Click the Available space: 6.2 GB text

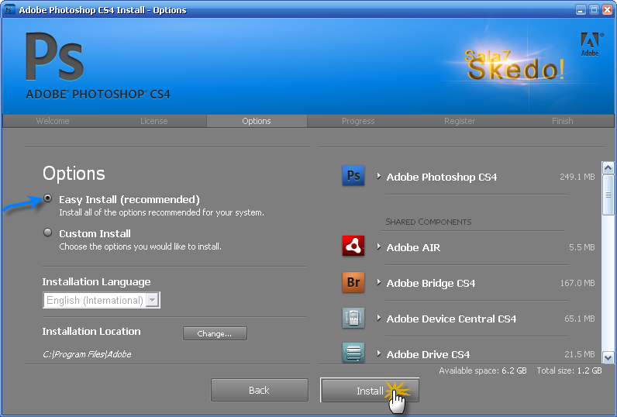[483, 370]
